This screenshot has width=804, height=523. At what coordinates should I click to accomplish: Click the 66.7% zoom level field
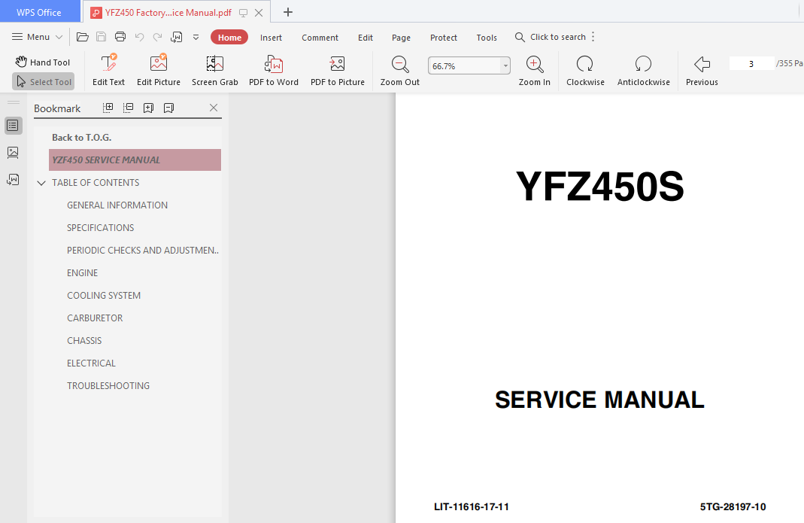[x=465, y=65]
